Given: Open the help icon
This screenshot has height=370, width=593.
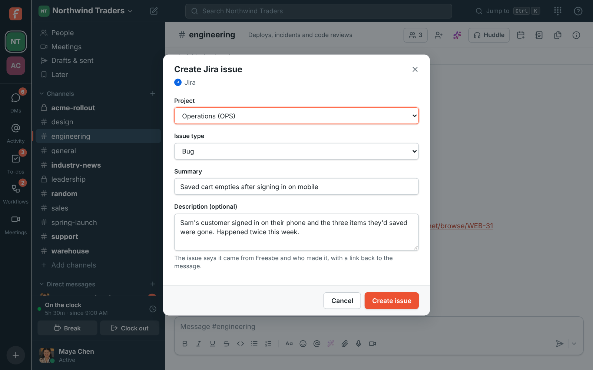Looking at the screenshot, I should click(578, 11).
